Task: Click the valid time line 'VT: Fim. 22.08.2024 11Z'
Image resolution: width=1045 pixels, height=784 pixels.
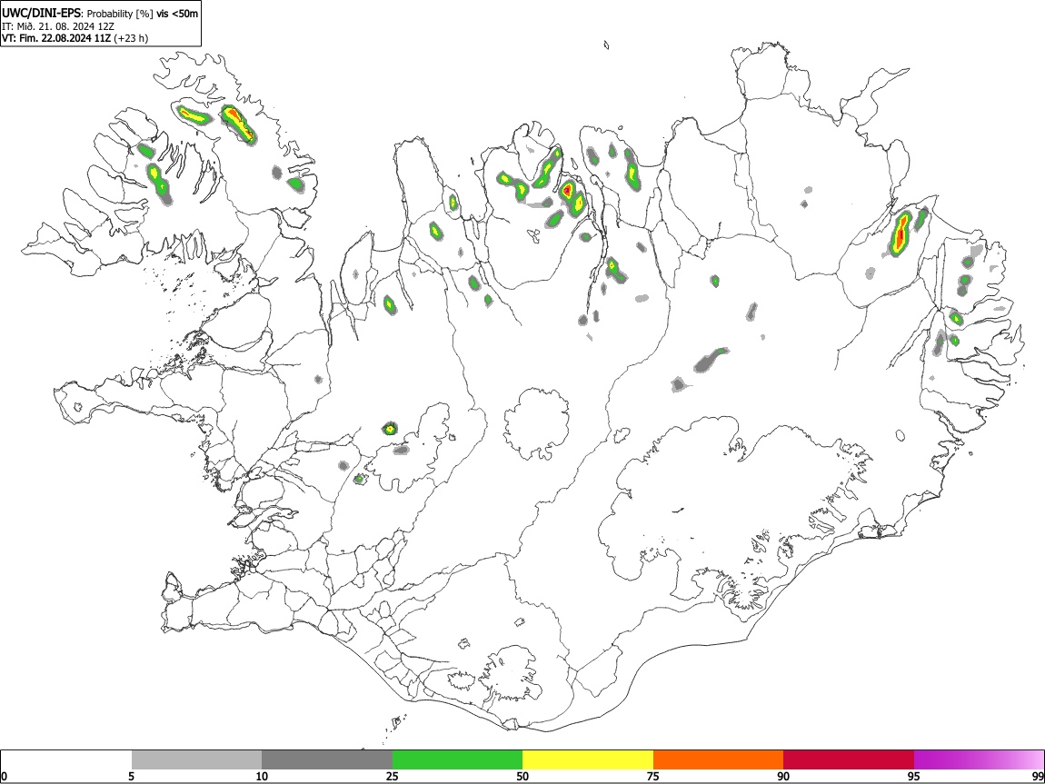Action: click(x=56, y=38)
